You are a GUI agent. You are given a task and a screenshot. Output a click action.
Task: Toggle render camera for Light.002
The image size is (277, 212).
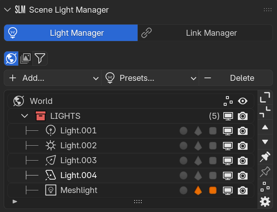click(x=243, y=146)
